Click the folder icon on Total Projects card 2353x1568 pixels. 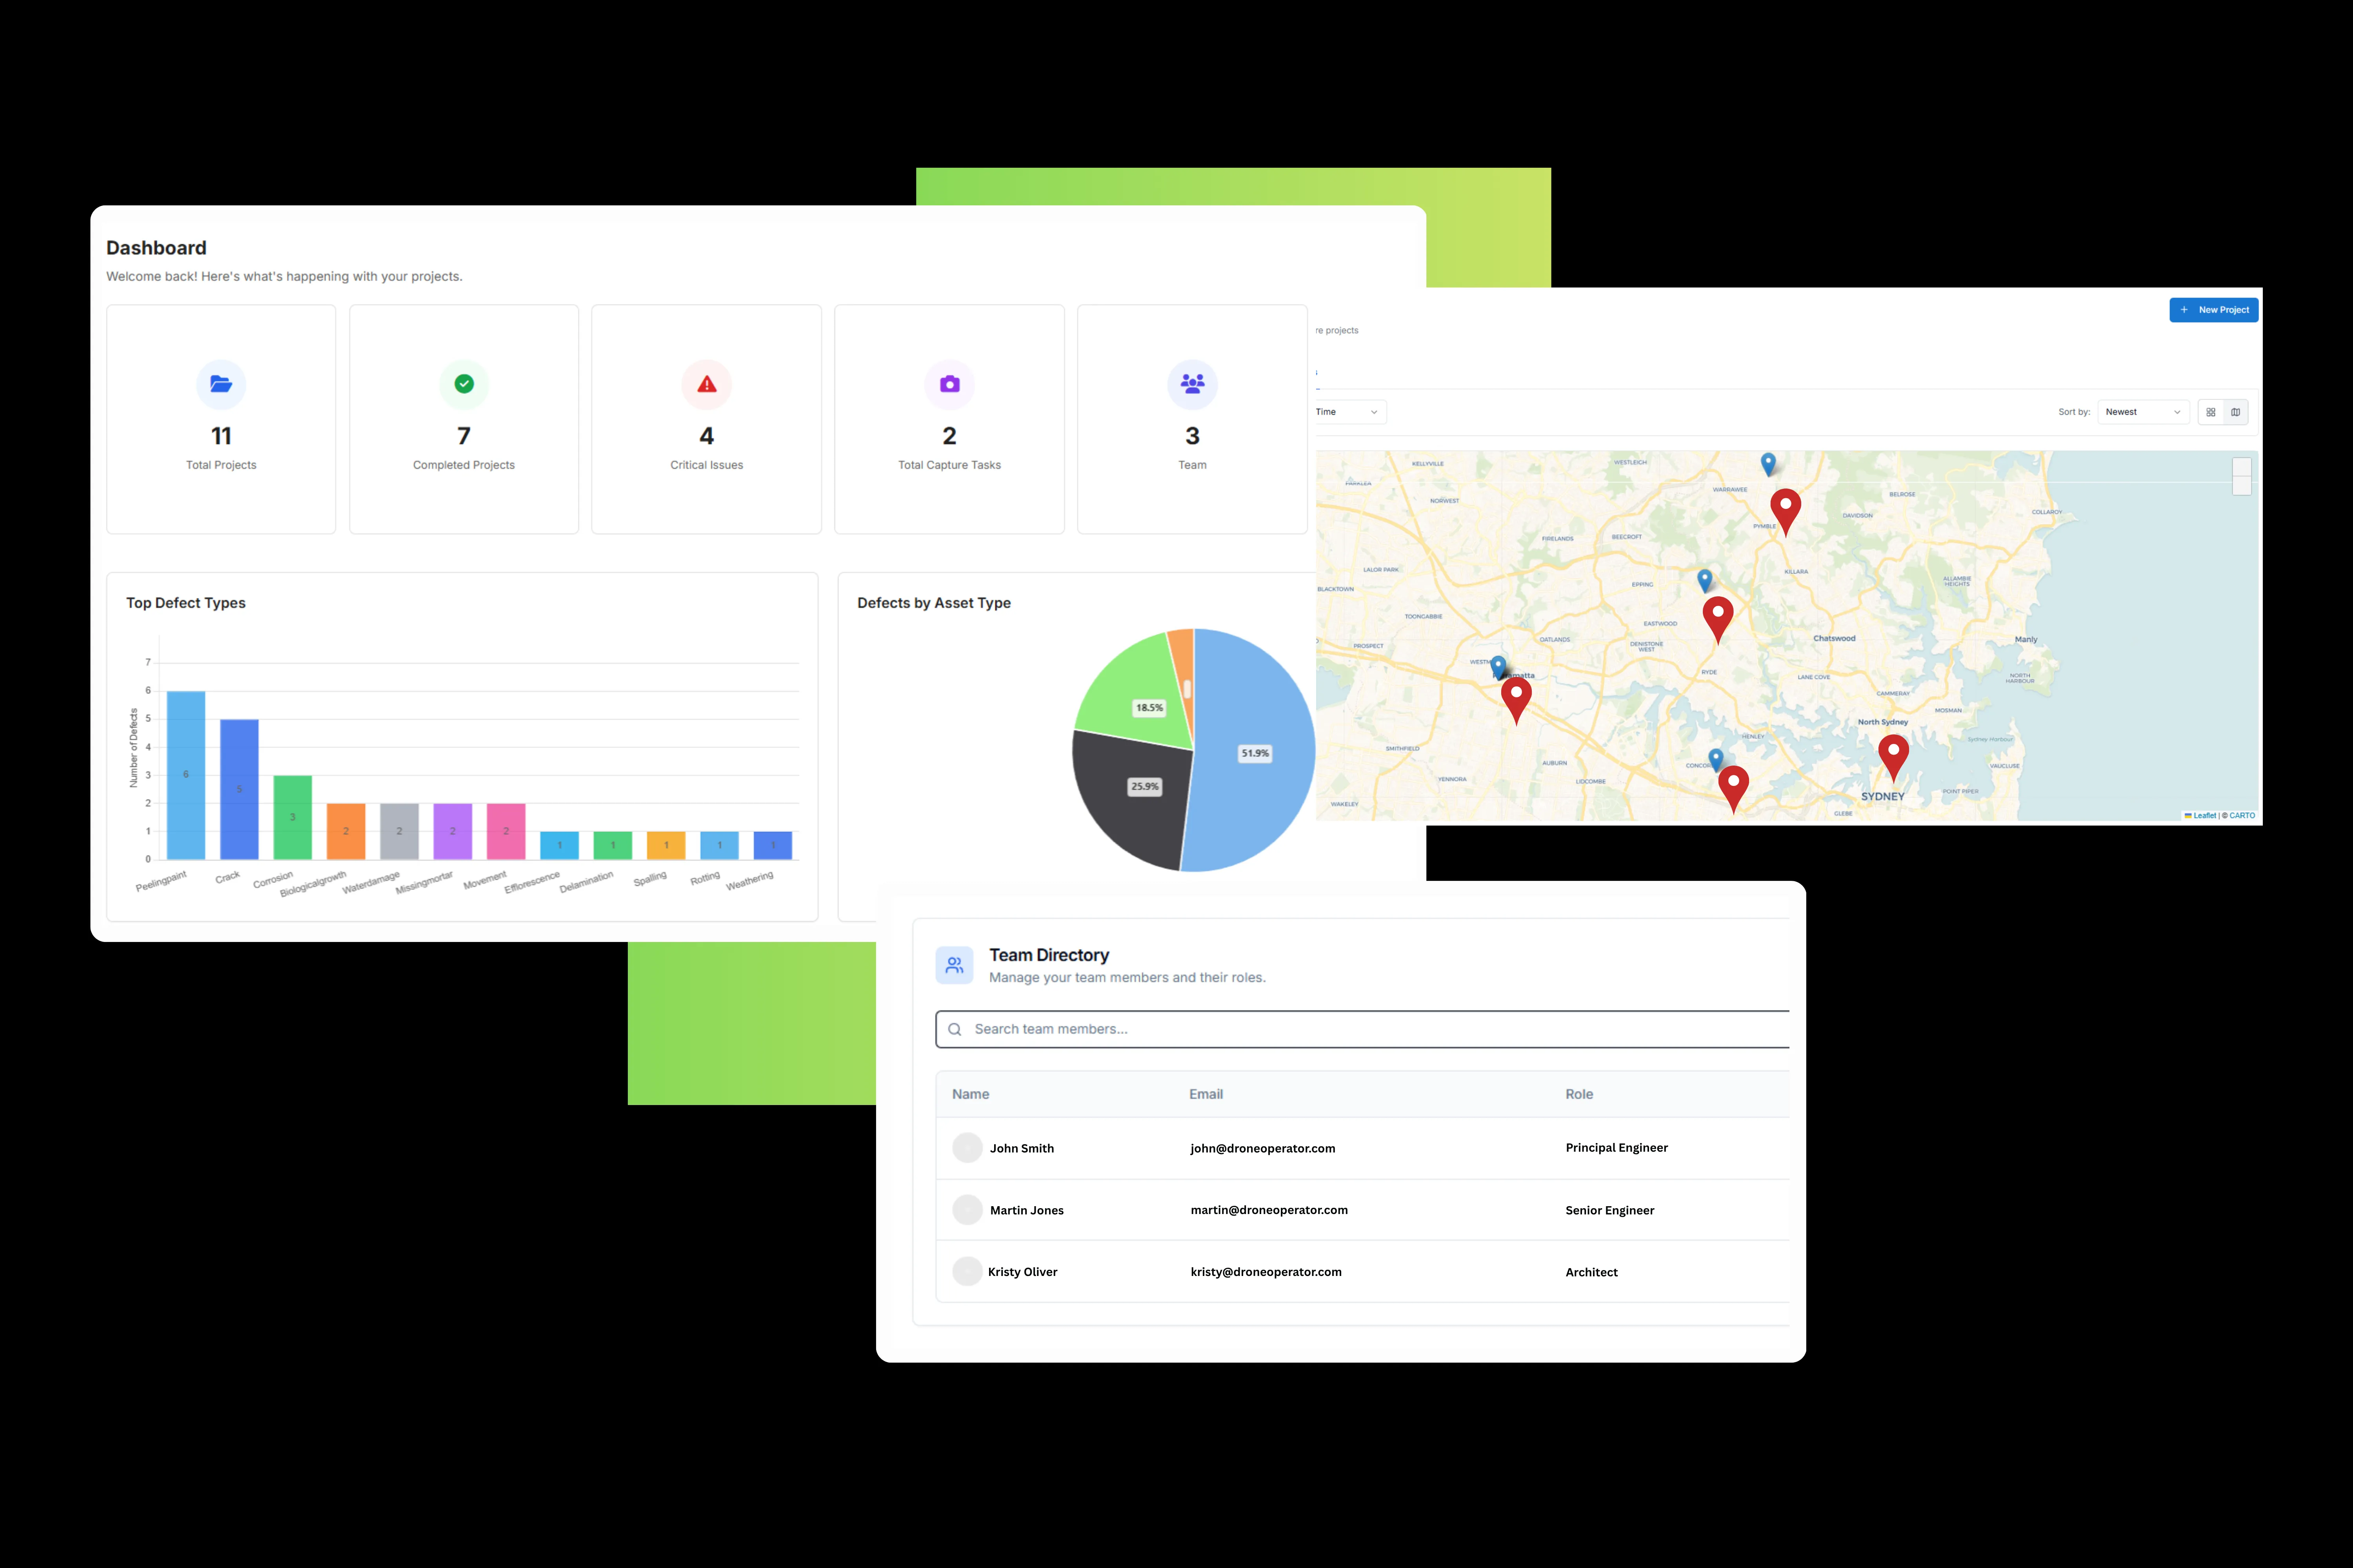[221, 384]
